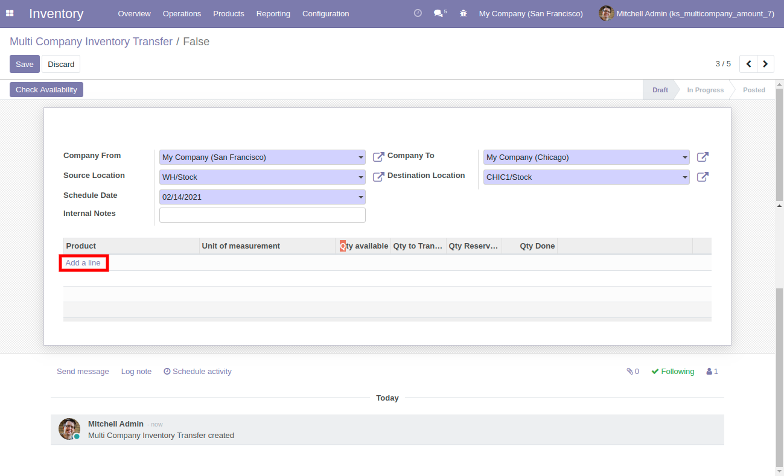Viewport: 784px width, 476px height.
Task: Open the apps grid menu icon
Action: pyautogui.click(x=10, y=13)
